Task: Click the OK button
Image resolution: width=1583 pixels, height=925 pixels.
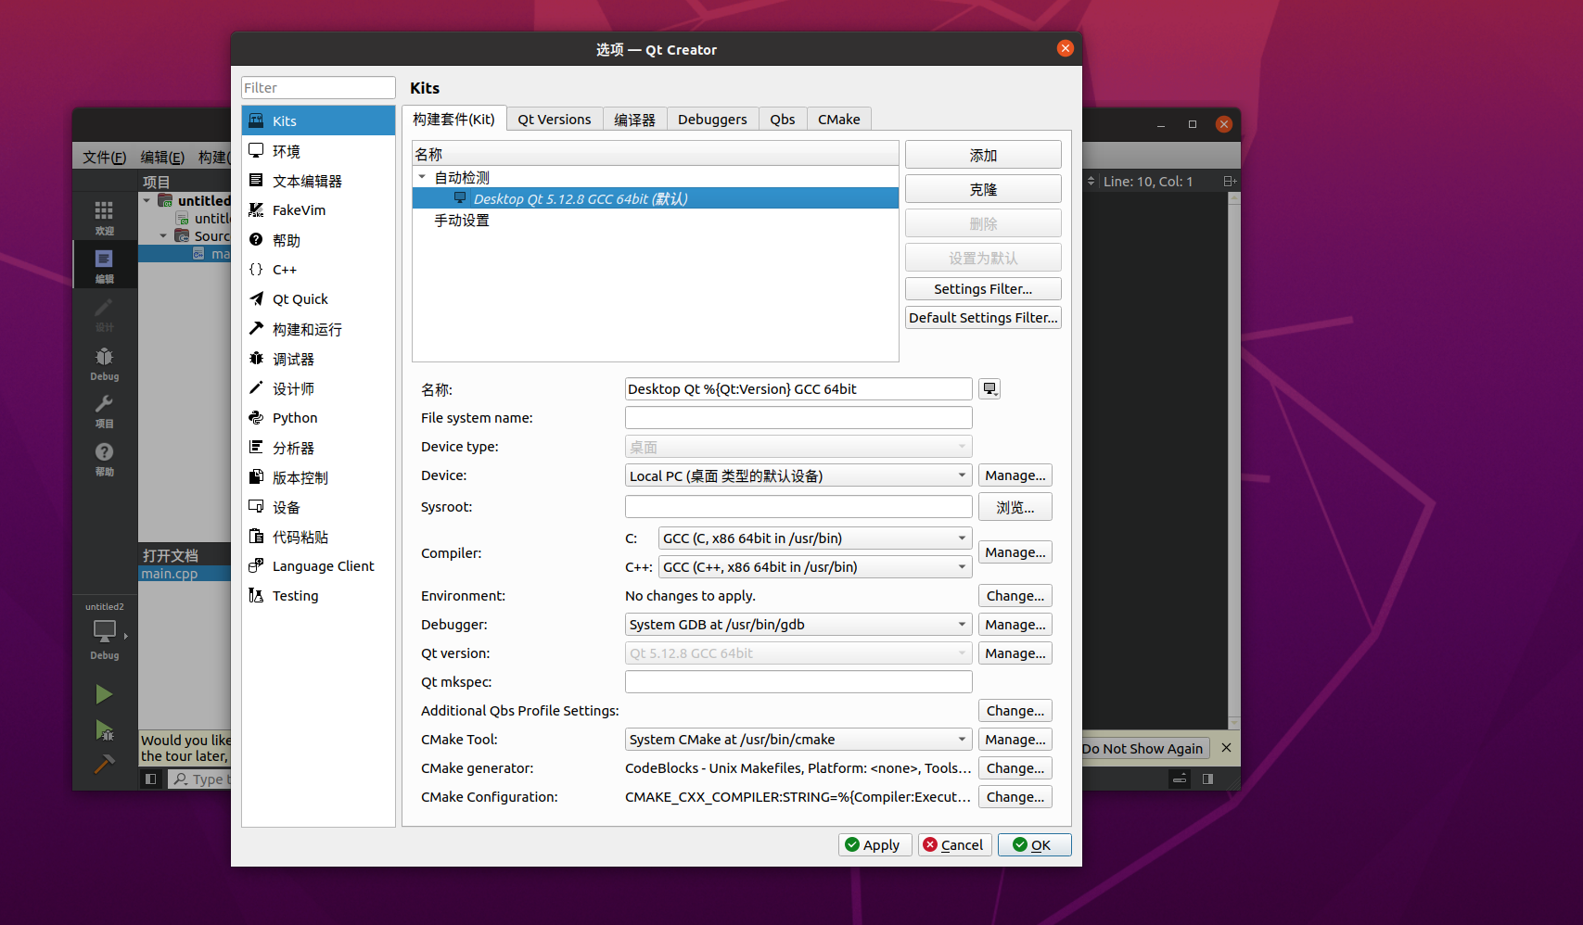Action: point(1035,845)
